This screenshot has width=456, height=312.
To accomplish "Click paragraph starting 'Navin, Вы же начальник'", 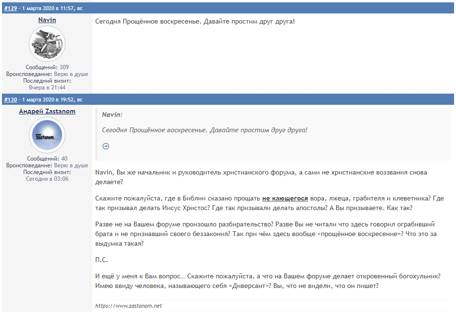I will (261, 177).
